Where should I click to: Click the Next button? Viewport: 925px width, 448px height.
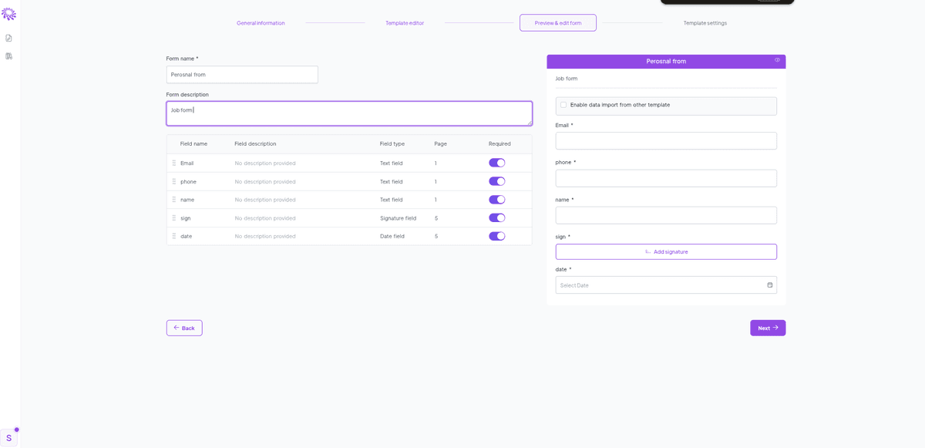767,327
